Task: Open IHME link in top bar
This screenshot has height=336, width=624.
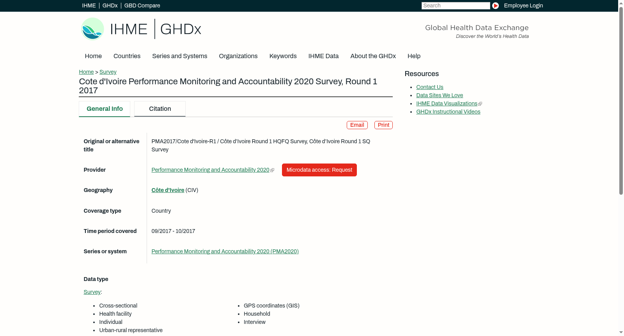Action: pyautogui.click(x=89, y=5)
